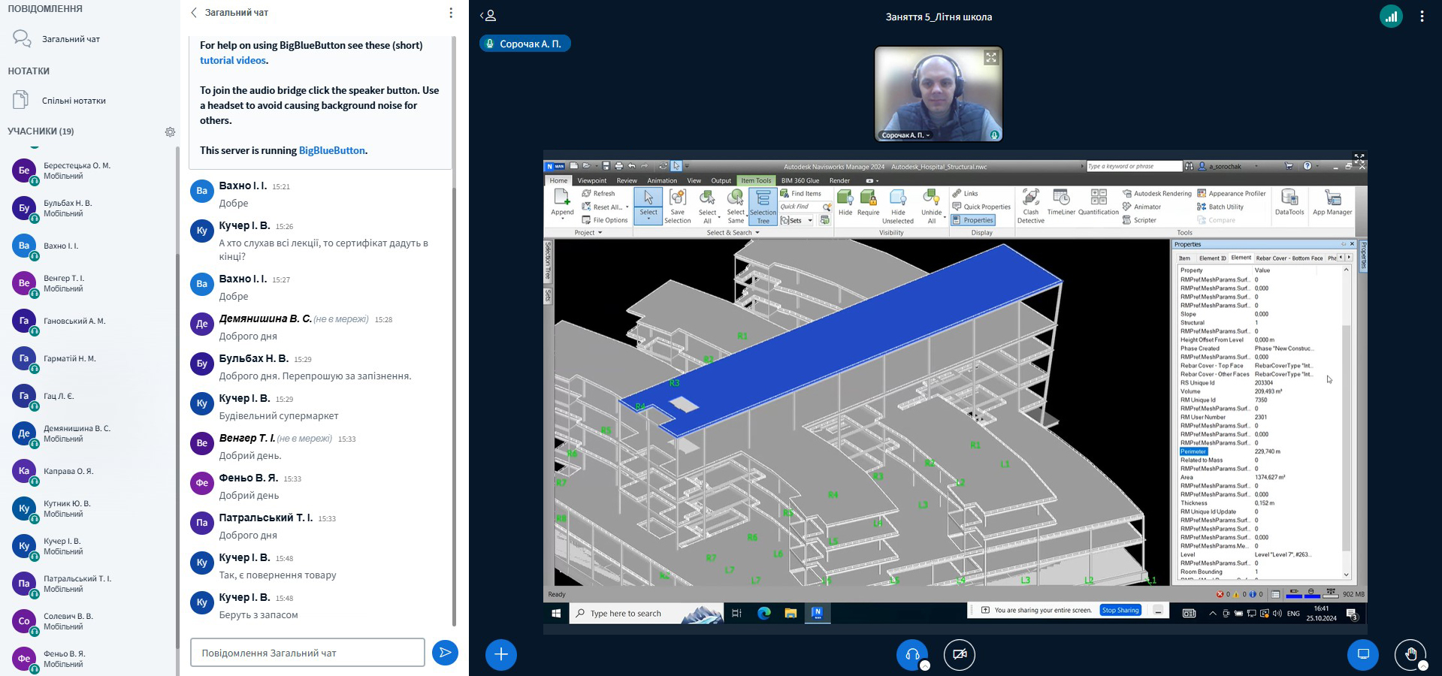Screen dimensions: 1442x676
Task: Open the App Manager tool
Action: pyautogui.click(x=1332, y=203)
